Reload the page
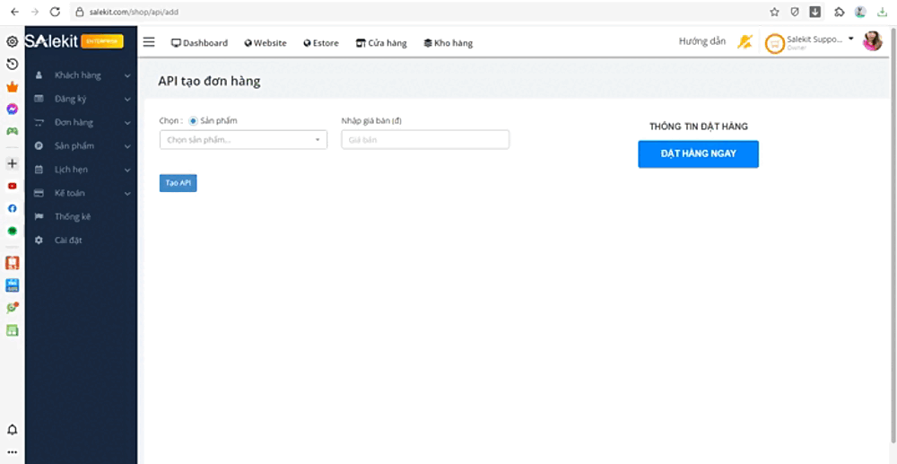The height and width of the screenshot is (464, 897). (x=55, y=12)
